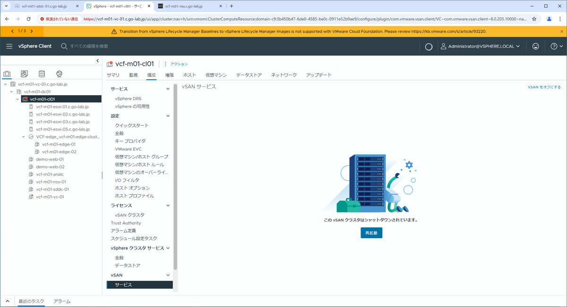Image resolution: width=567 pixels, height=307 pixels.
Task: Select VM vcf-m01-sddc-01
Action: [x=52, y=189]
